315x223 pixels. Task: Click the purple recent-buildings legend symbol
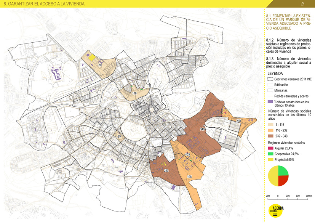(271, 102)
